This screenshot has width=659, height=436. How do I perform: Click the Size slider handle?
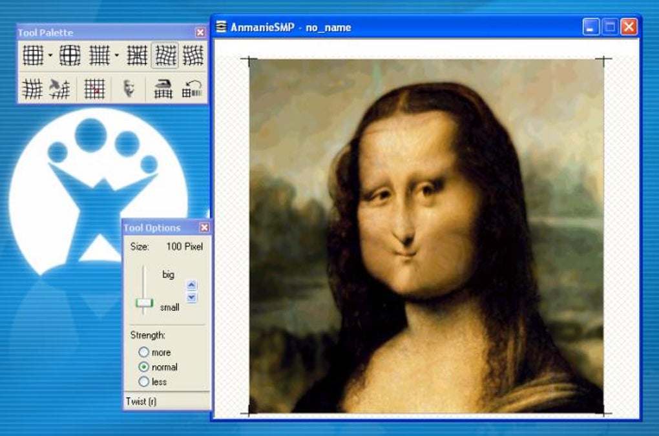(144, 303)
